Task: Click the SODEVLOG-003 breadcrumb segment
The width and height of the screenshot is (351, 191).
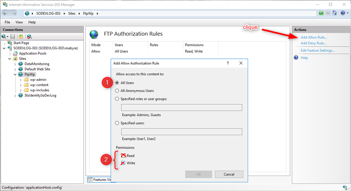Action: (x=48, y=13)
